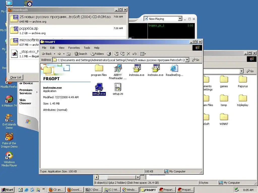Click the _stop.exx download file icon
The width and height of the screenshot is (258, 193).
pyautogui.click(x=14, y=54)
